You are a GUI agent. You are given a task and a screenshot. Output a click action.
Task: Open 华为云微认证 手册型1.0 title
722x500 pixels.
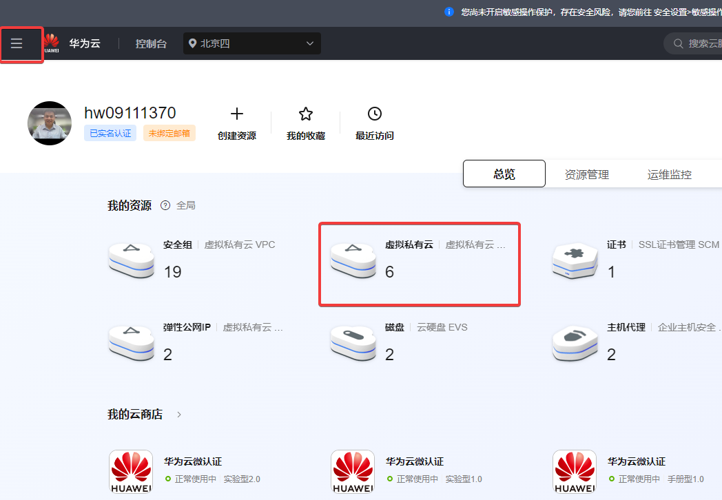tap(637, 461)
